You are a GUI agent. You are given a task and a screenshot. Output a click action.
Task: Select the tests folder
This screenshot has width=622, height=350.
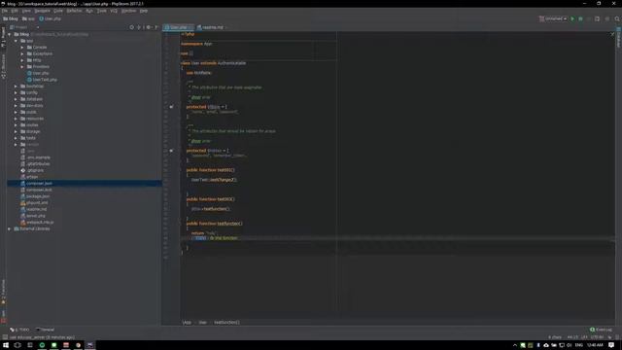coord(28,138)
